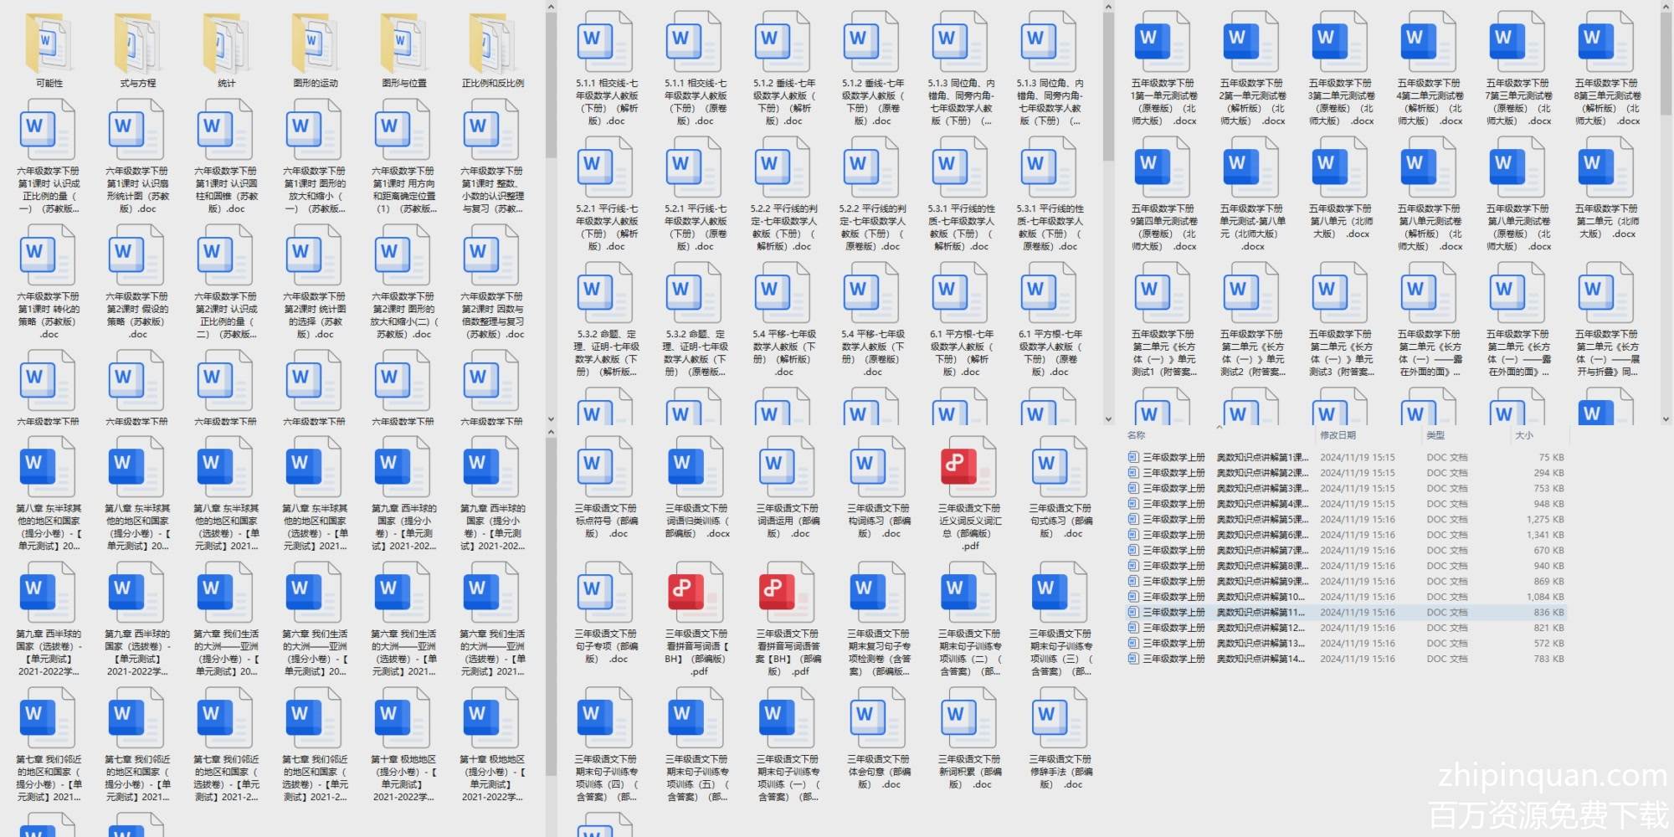Click scroll-down arrow of 六年级数学下册 pane

click(x=551, y=418)
